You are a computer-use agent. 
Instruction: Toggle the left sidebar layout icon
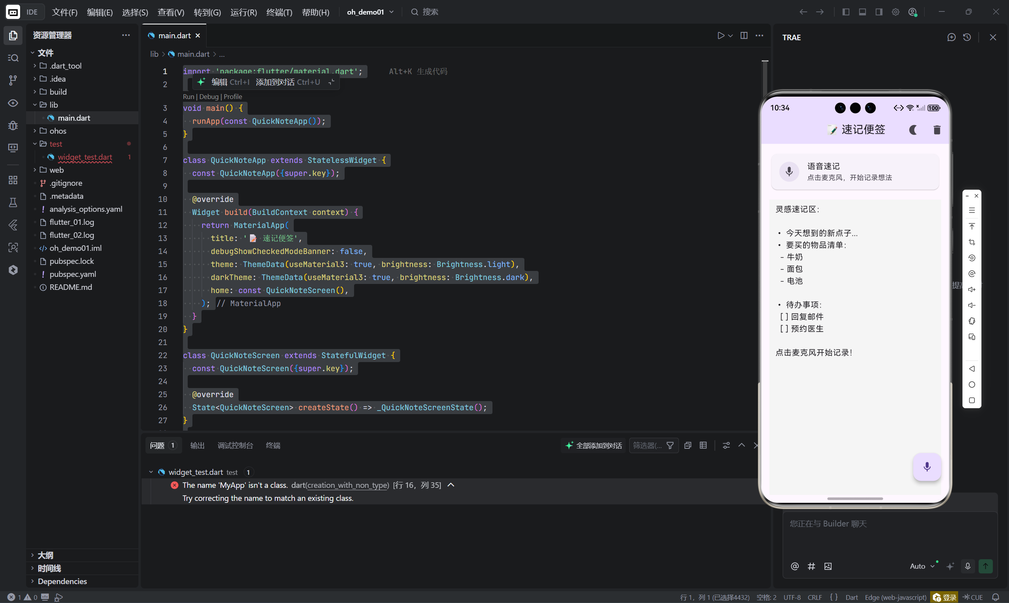click(x=846, y=12)
